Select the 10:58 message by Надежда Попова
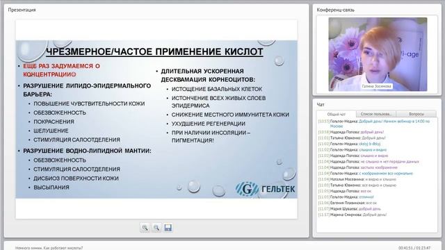The width and height of the screenshot is (445, 250). tap(350, 132)
